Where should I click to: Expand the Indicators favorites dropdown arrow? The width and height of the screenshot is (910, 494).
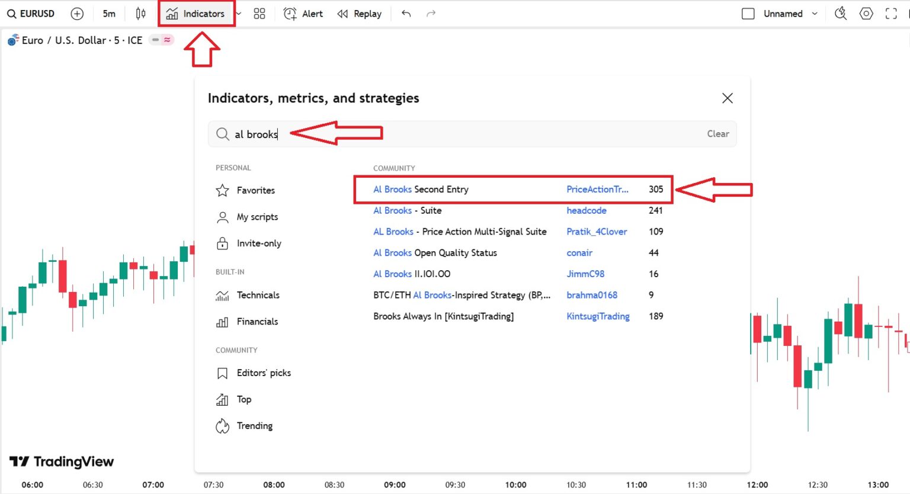239,14
